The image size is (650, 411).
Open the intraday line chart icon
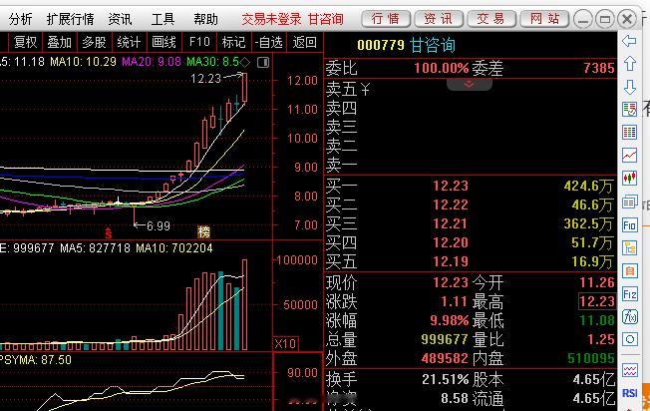630,156
